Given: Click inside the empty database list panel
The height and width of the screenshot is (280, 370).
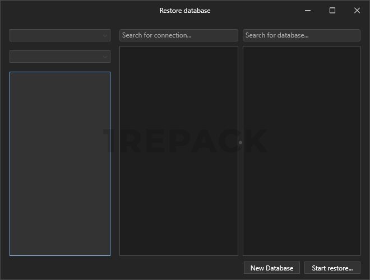Looking at the screenshot, I should point(301,151).
